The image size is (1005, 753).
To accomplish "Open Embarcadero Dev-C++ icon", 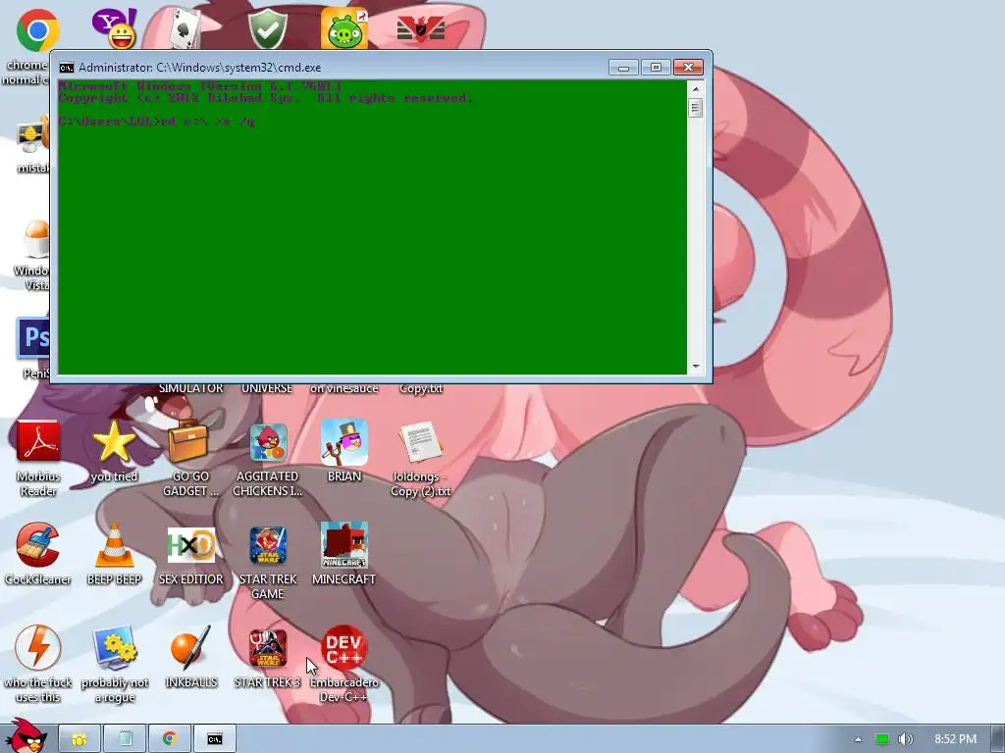I will (x=344, y=648).
